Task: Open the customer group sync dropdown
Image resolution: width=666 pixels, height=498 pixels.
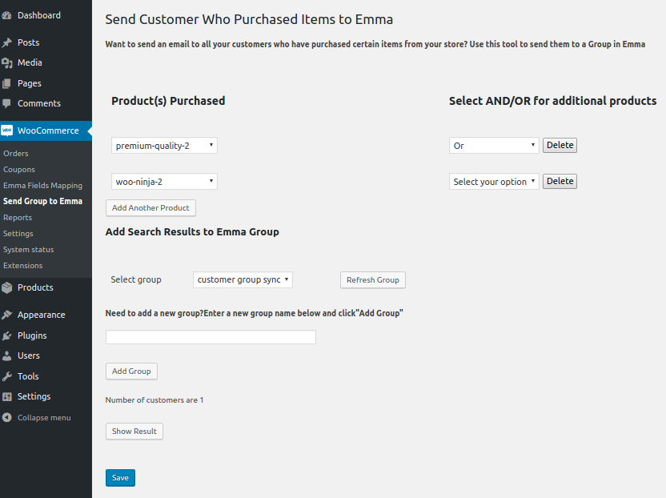Action: 243,280
